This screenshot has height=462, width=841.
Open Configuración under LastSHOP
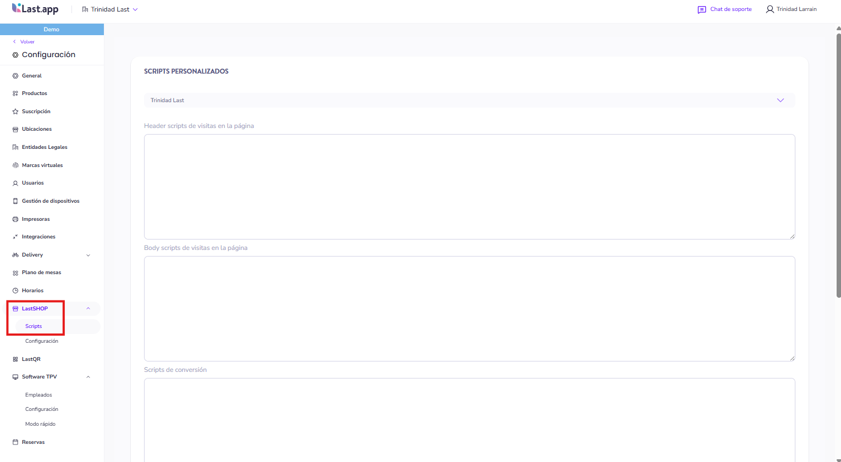point(41,341)
